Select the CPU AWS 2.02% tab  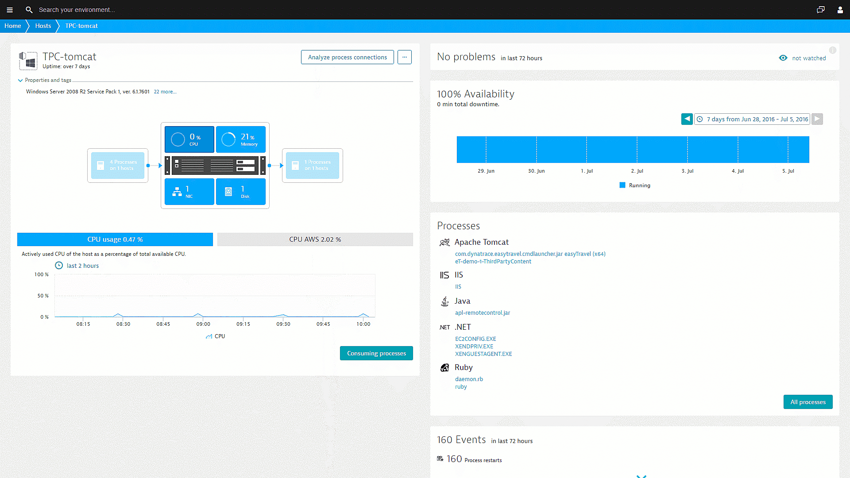pyautogui.click(x=315, y=239)
